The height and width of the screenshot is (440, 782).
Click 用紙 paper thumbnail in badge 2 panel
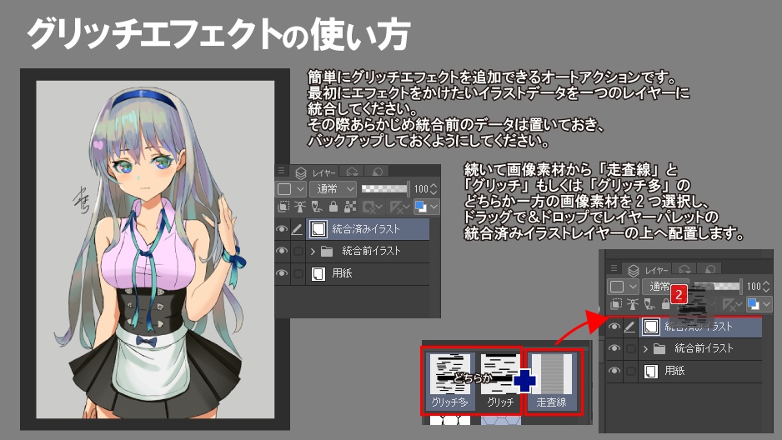click(x=651, y=371)
